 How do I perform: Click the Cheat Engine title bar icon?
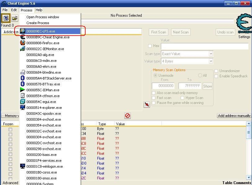(3, 3)
